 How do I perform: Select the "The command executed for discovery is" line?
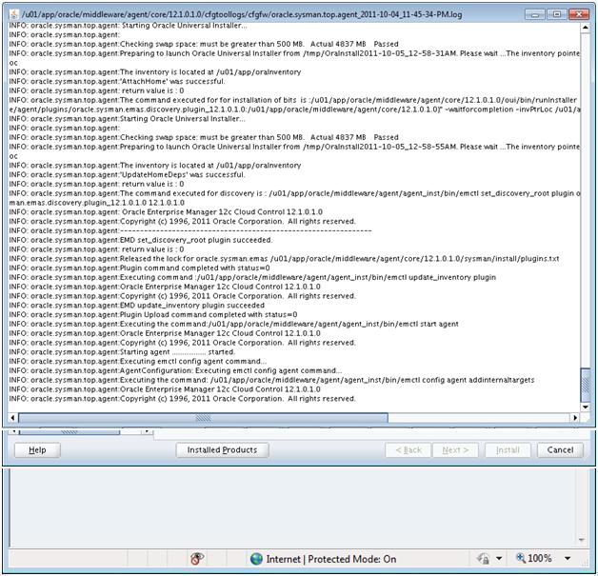[x=294, y=193]
